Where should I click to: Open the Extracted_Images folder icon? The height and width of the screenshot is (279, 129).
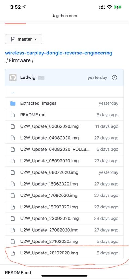[x=13, y=103]
